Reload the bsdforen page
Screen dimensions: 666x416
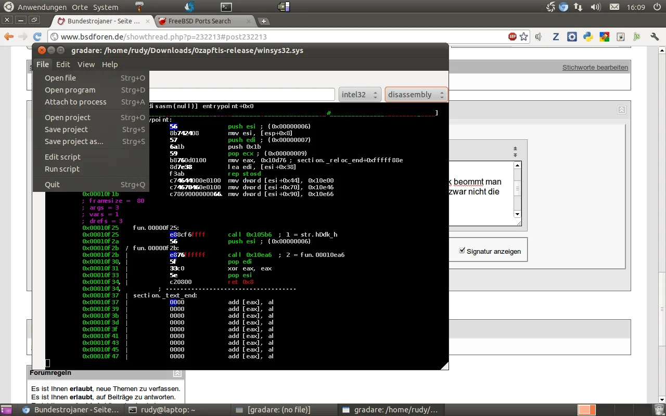pyautogui.click(x=37, y=36)
